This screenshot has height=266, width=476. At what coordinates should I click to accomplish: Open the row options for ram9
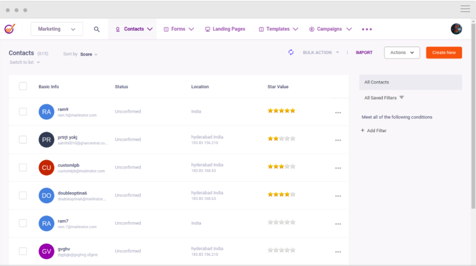(338, 113)
